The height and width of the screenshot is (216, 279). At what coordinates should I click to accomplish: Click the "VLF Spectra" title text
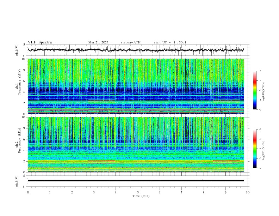[40, 42]
